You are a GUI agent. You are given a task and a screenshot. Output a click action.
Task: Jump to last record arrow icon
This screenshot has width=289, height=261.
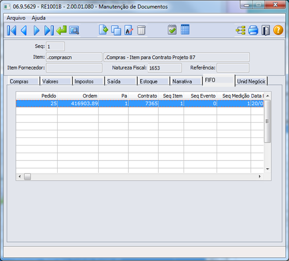[49, 30]
